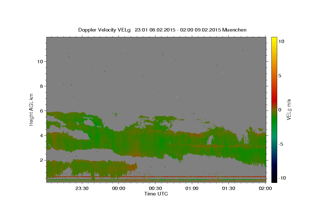This screenshot has height=219, width=329.
Task: Click the 'Height AGL km' axis label
Action: 32,109
